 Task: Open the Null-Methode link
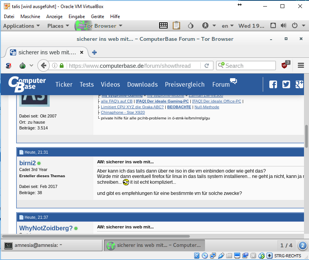(x=207, y=107)
